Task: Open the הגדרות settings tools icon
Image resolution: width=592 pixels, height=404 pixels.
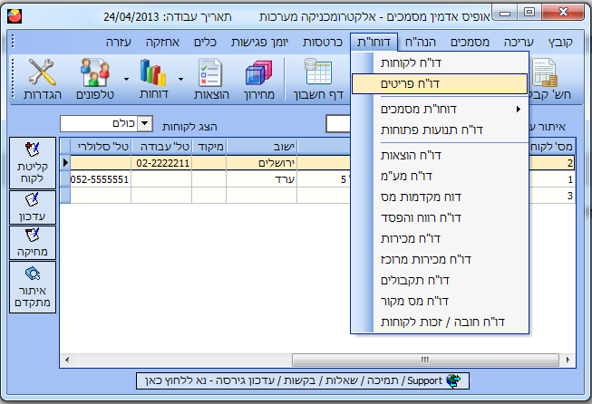Action: point(43,79)
